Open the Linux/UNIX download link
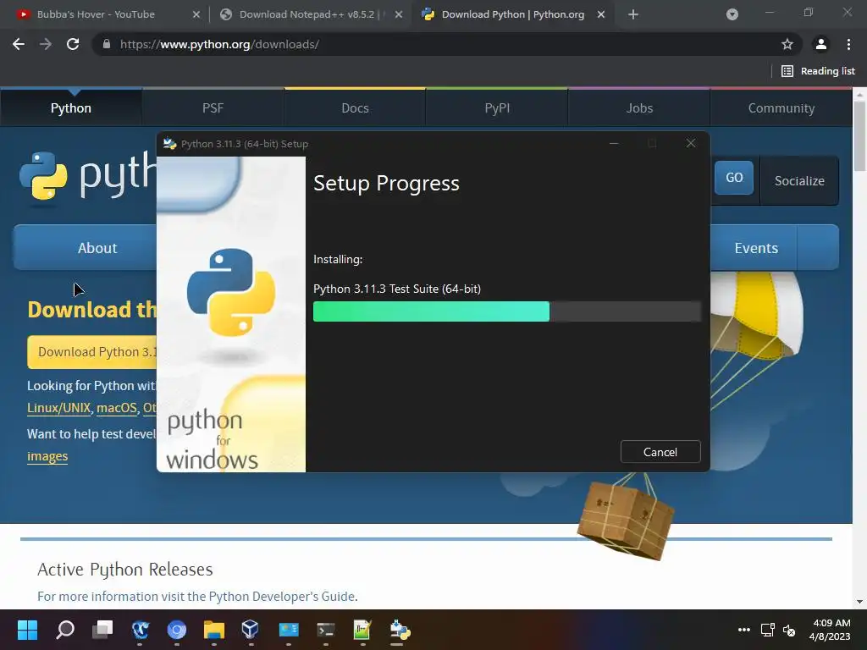This screenshot has width=867, height=650. (x=58, y=408)
